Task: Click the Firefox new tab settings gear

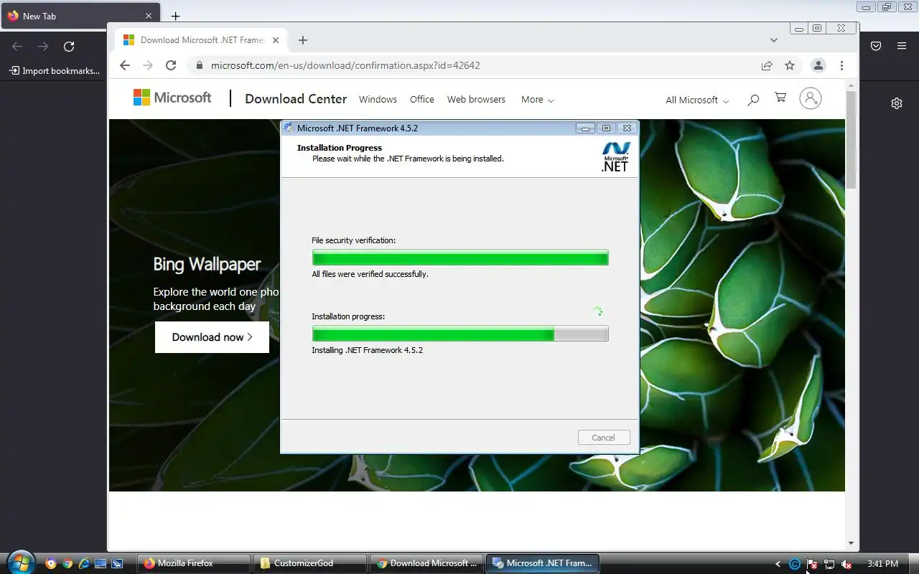Action: pos(897,103)
